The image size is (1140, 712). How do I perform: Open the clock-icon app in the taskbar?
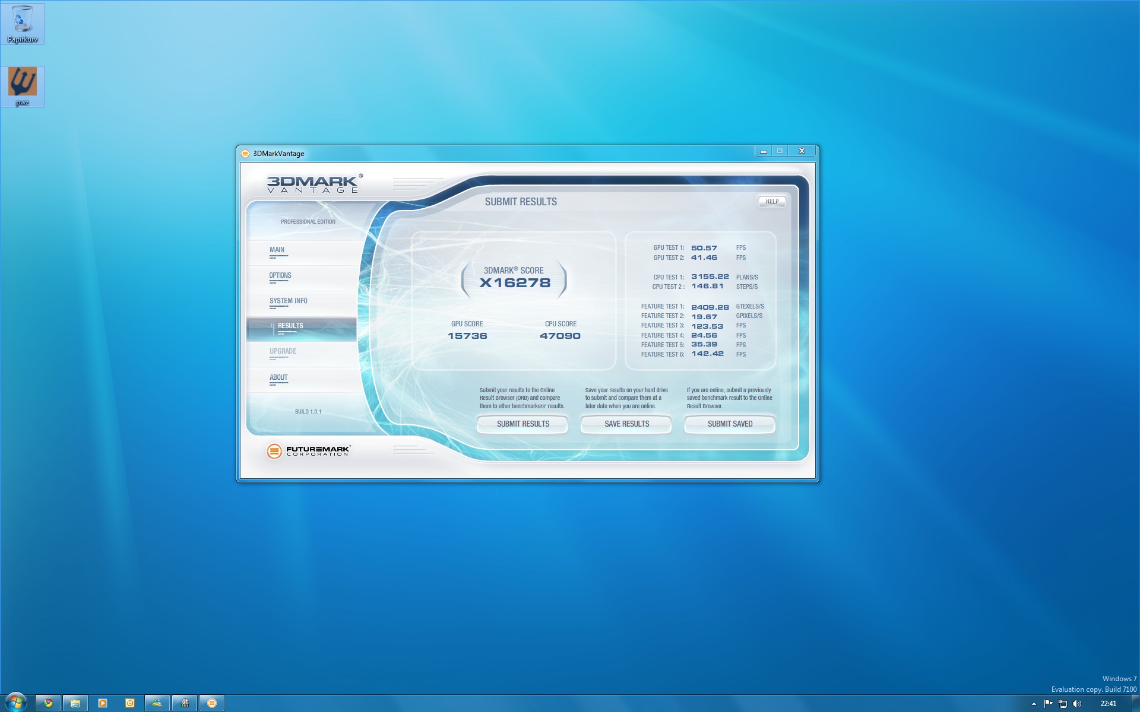pos(130,703)
